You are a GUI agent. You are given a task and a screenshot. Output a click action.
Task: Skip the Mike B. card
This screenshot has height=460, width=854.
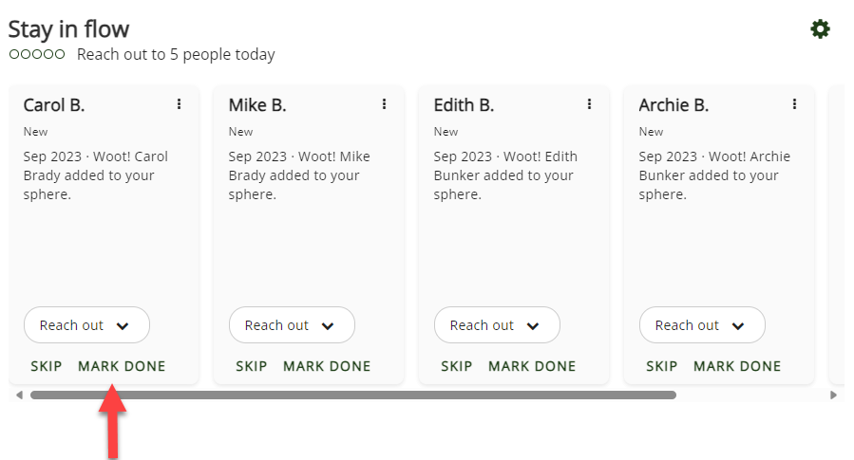pos(252,366)
